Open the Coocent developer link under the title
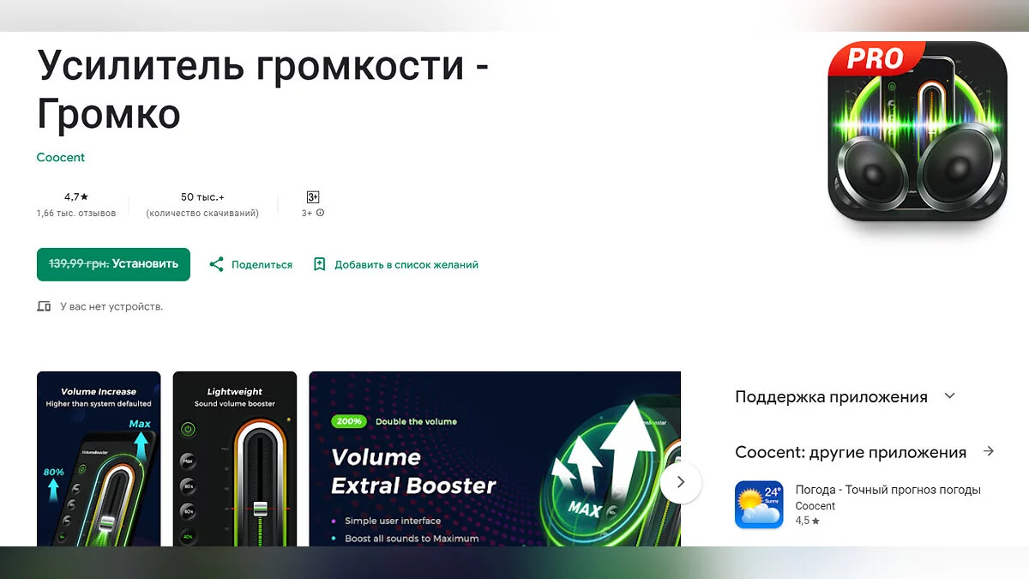This screenshot has height=579, width=1029. pyautogui.click(x=61, y=157)
